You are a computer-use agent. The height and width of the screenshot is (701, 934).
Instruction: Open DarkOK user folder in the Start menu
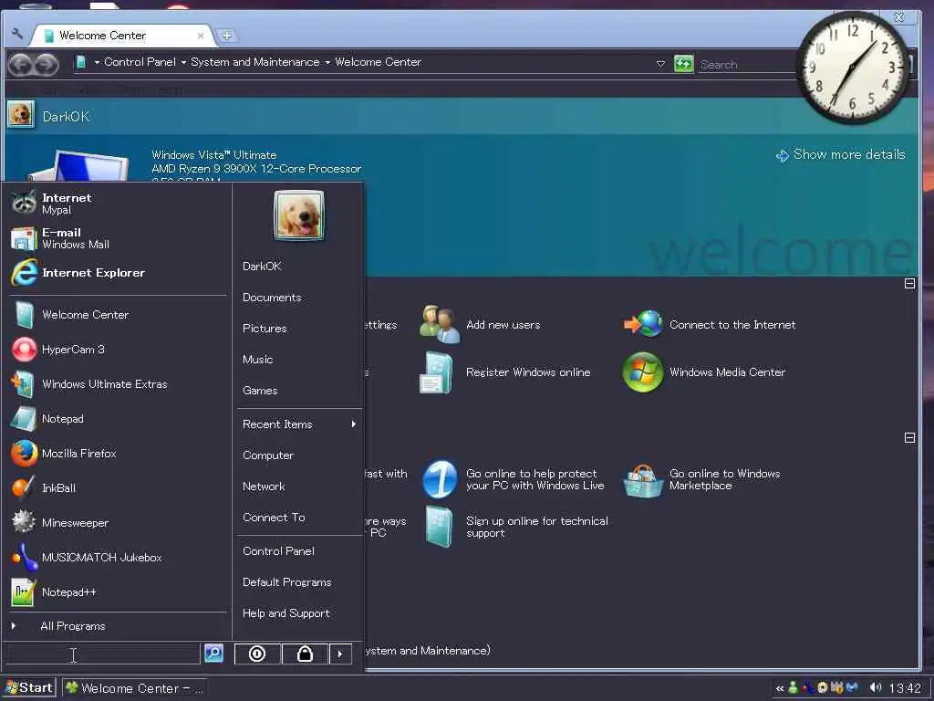262,267
